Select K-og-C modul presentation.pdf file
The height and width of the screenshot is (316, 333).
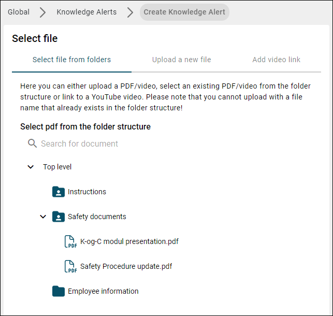tap(129, 241)
